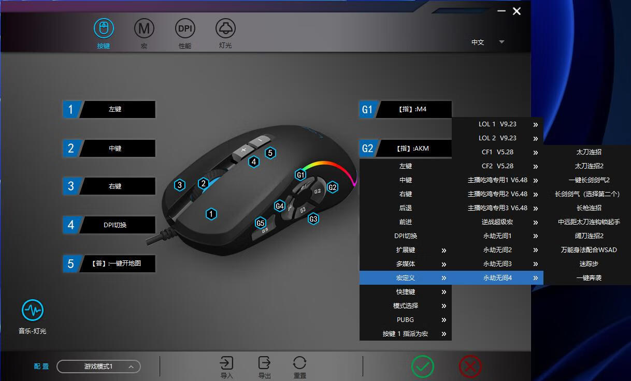The height and width of the screenshot is (381, 631).
Task: Pick the 一键长剑剑气2 macro
Action: pyautogui.click(x=589, y=180)
